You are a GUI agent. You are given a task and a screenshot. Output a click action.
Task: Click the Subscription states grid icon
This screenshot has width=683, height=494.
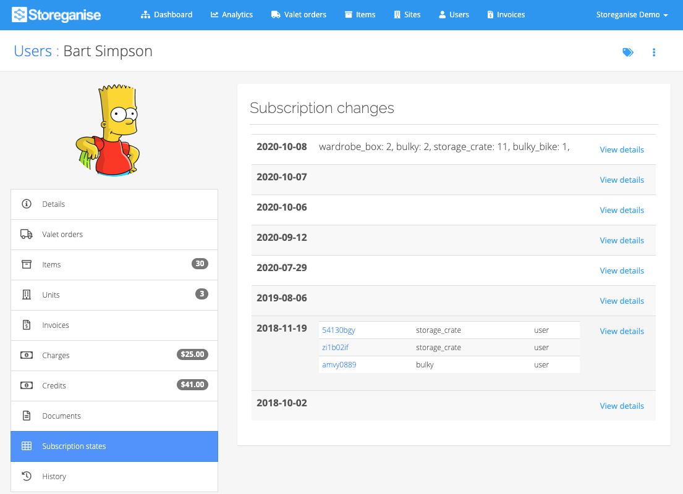tap(27, 446)
